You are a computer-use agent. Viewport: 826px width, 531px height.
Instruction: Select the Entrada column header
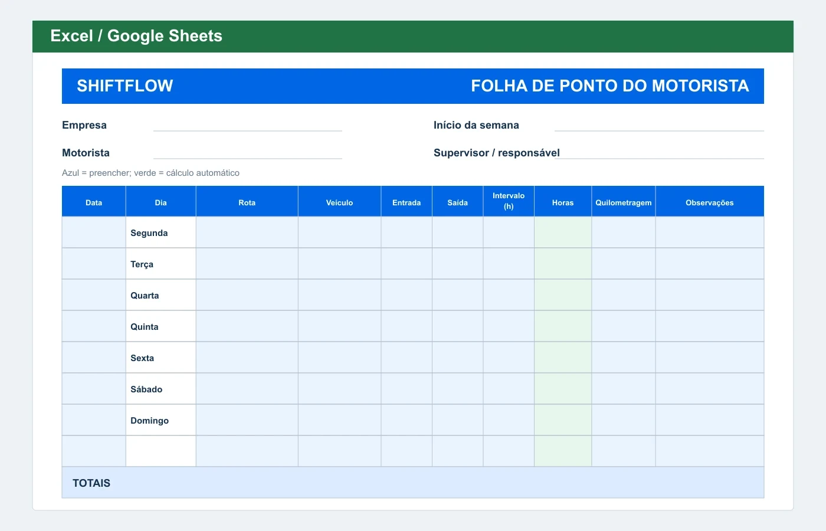(x=407, y=202)
